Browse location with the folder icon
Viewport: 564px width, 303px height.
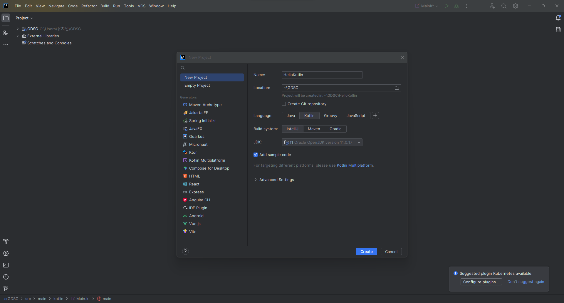[x=397, y=88]
